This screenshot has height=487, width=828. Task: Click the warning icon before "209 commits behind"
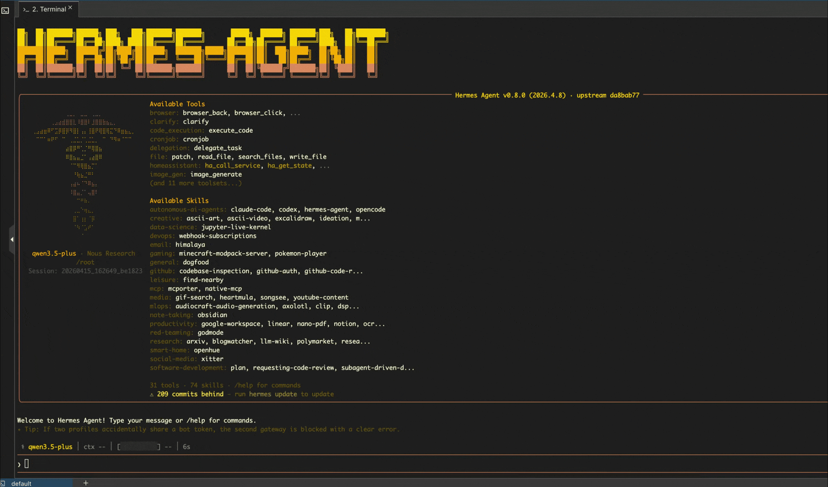[x=152, y=394]
